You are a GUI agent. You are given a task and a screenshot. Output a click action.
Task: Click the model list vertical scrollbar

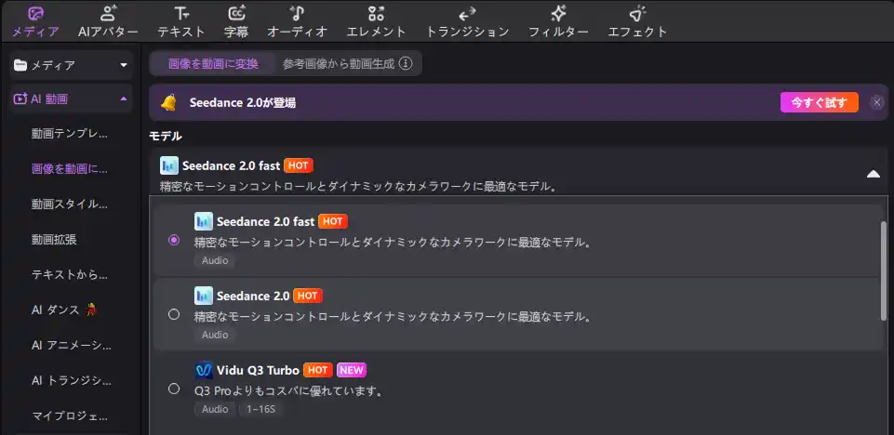(884, 270)
